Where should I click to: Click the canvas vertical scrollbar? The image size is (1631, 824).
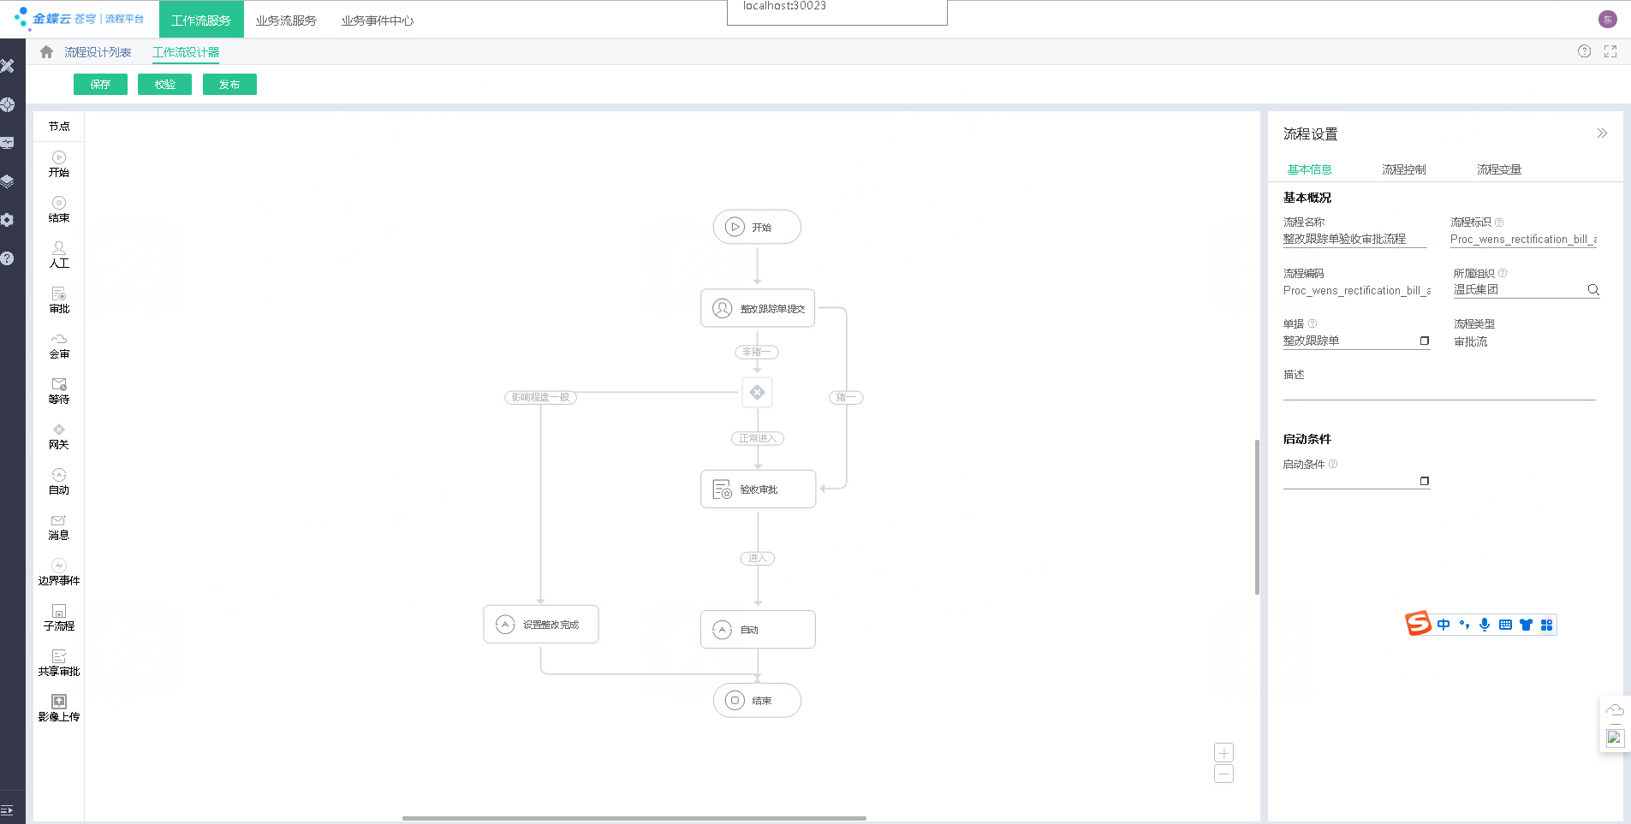coord(1257,517)
